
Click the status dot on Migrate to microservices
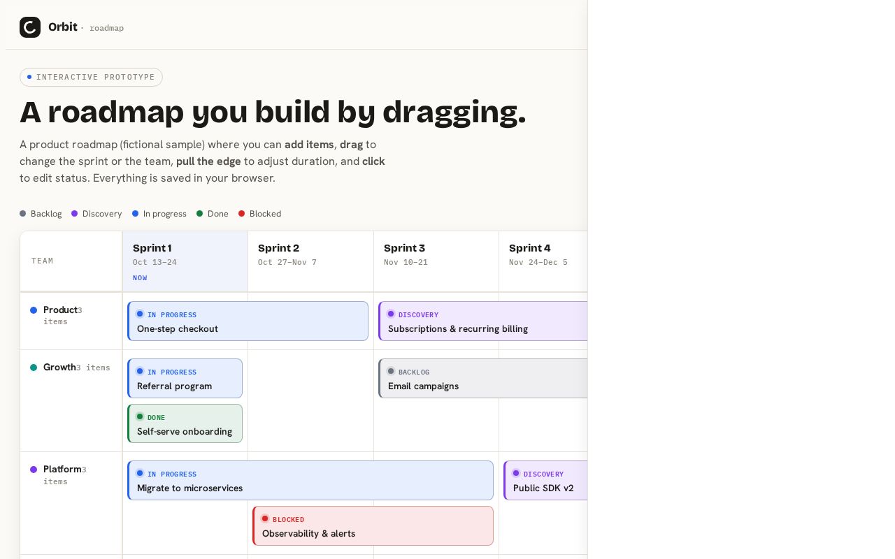point(140,473)
